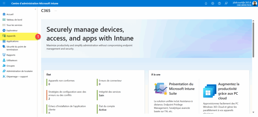Viewport: 258px width, 117px height.
Task: Click the help question mark icon
Action: coord(219,3)
